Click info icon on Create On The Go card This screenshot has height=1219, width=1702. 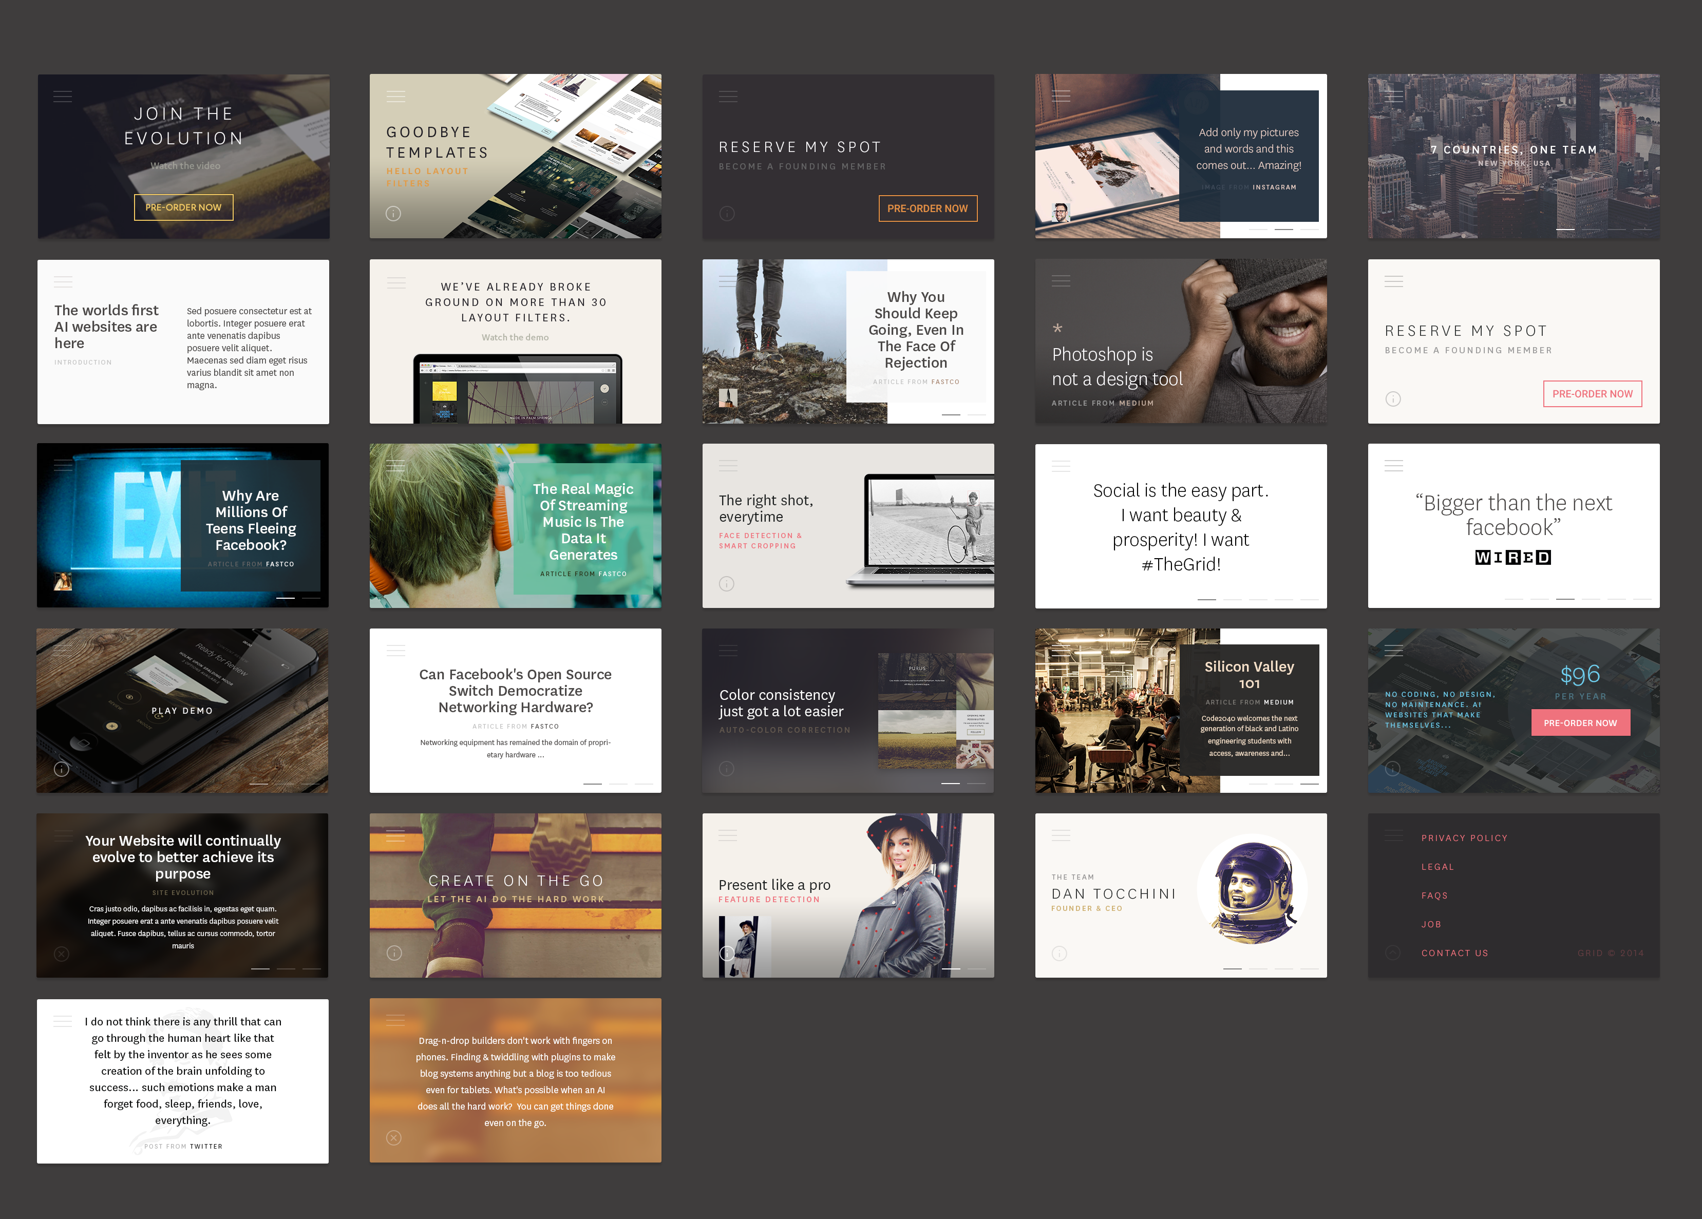[394, 953]
